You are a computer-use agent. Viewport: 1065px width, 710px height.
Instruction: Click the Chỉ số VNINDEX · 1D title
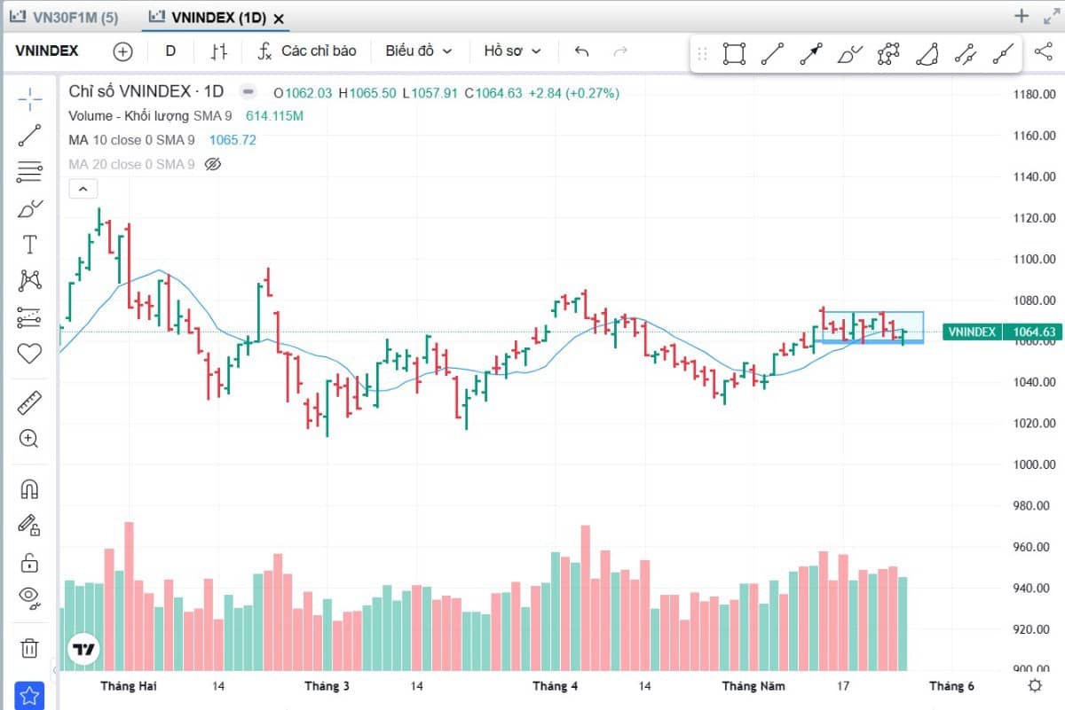tap(146, 91)
